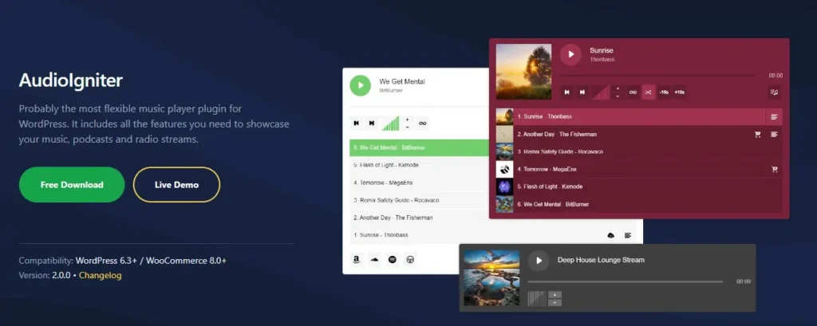Volume plus button in white player
817x326 pixels.
pyautogui.click(x=408, y=120)
